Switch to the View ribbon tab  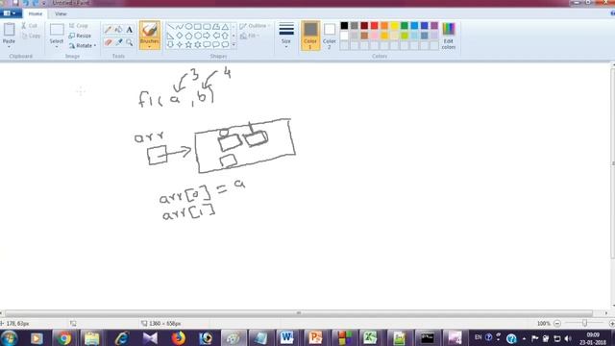(x=61, y=13)
